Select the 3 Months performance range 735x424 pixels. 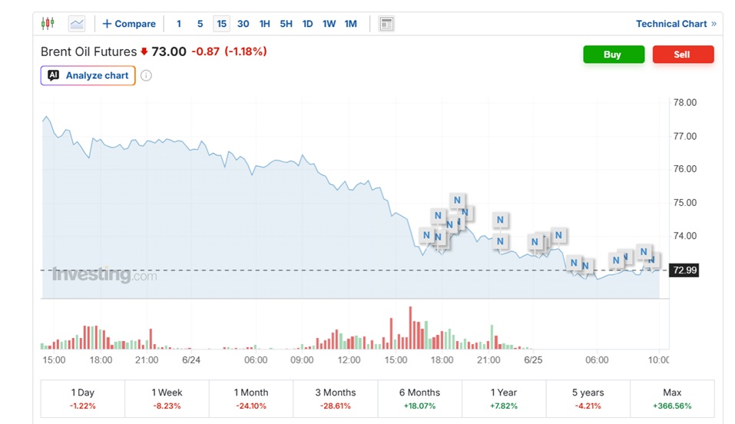tap(336, 399)
